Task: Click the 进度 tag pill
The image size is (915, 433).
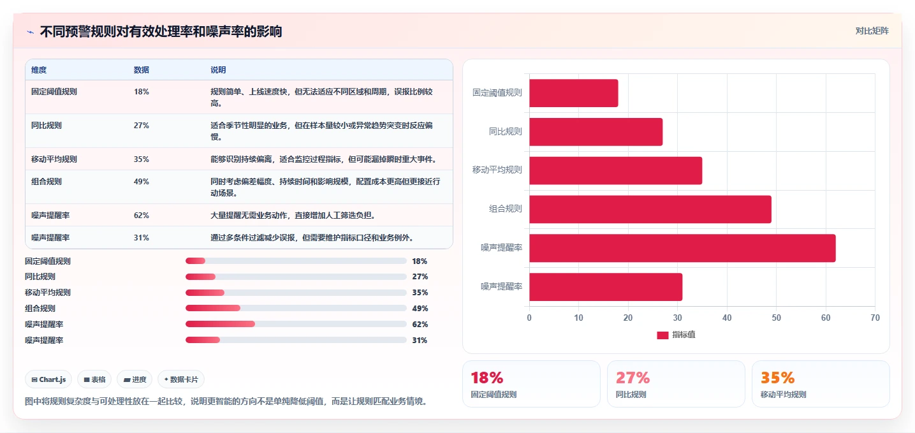Action: click(135, 379)
